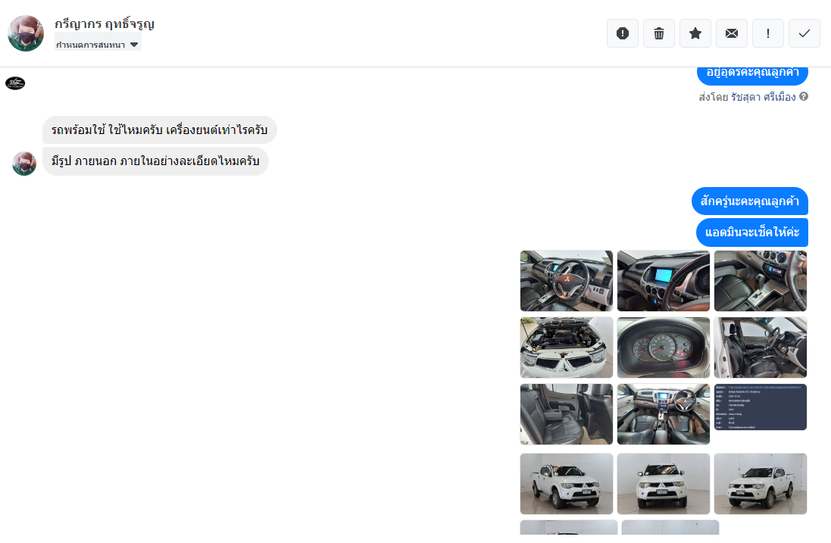831x543 pixels.
Task: Open the กำหนดการสนทนา dropdown
Action: point(98,45)
